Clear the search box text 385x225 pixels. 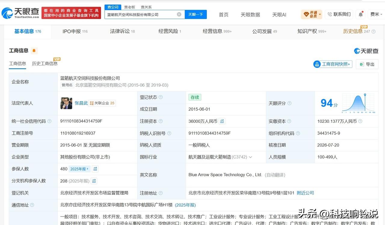(179, 14)
